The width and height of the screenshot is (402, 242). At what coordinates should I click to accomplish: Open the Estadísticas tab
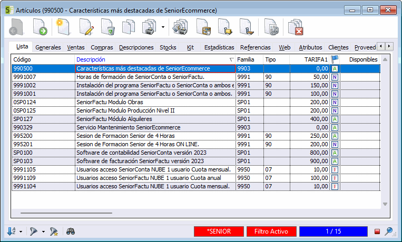[x=219, y=47]
